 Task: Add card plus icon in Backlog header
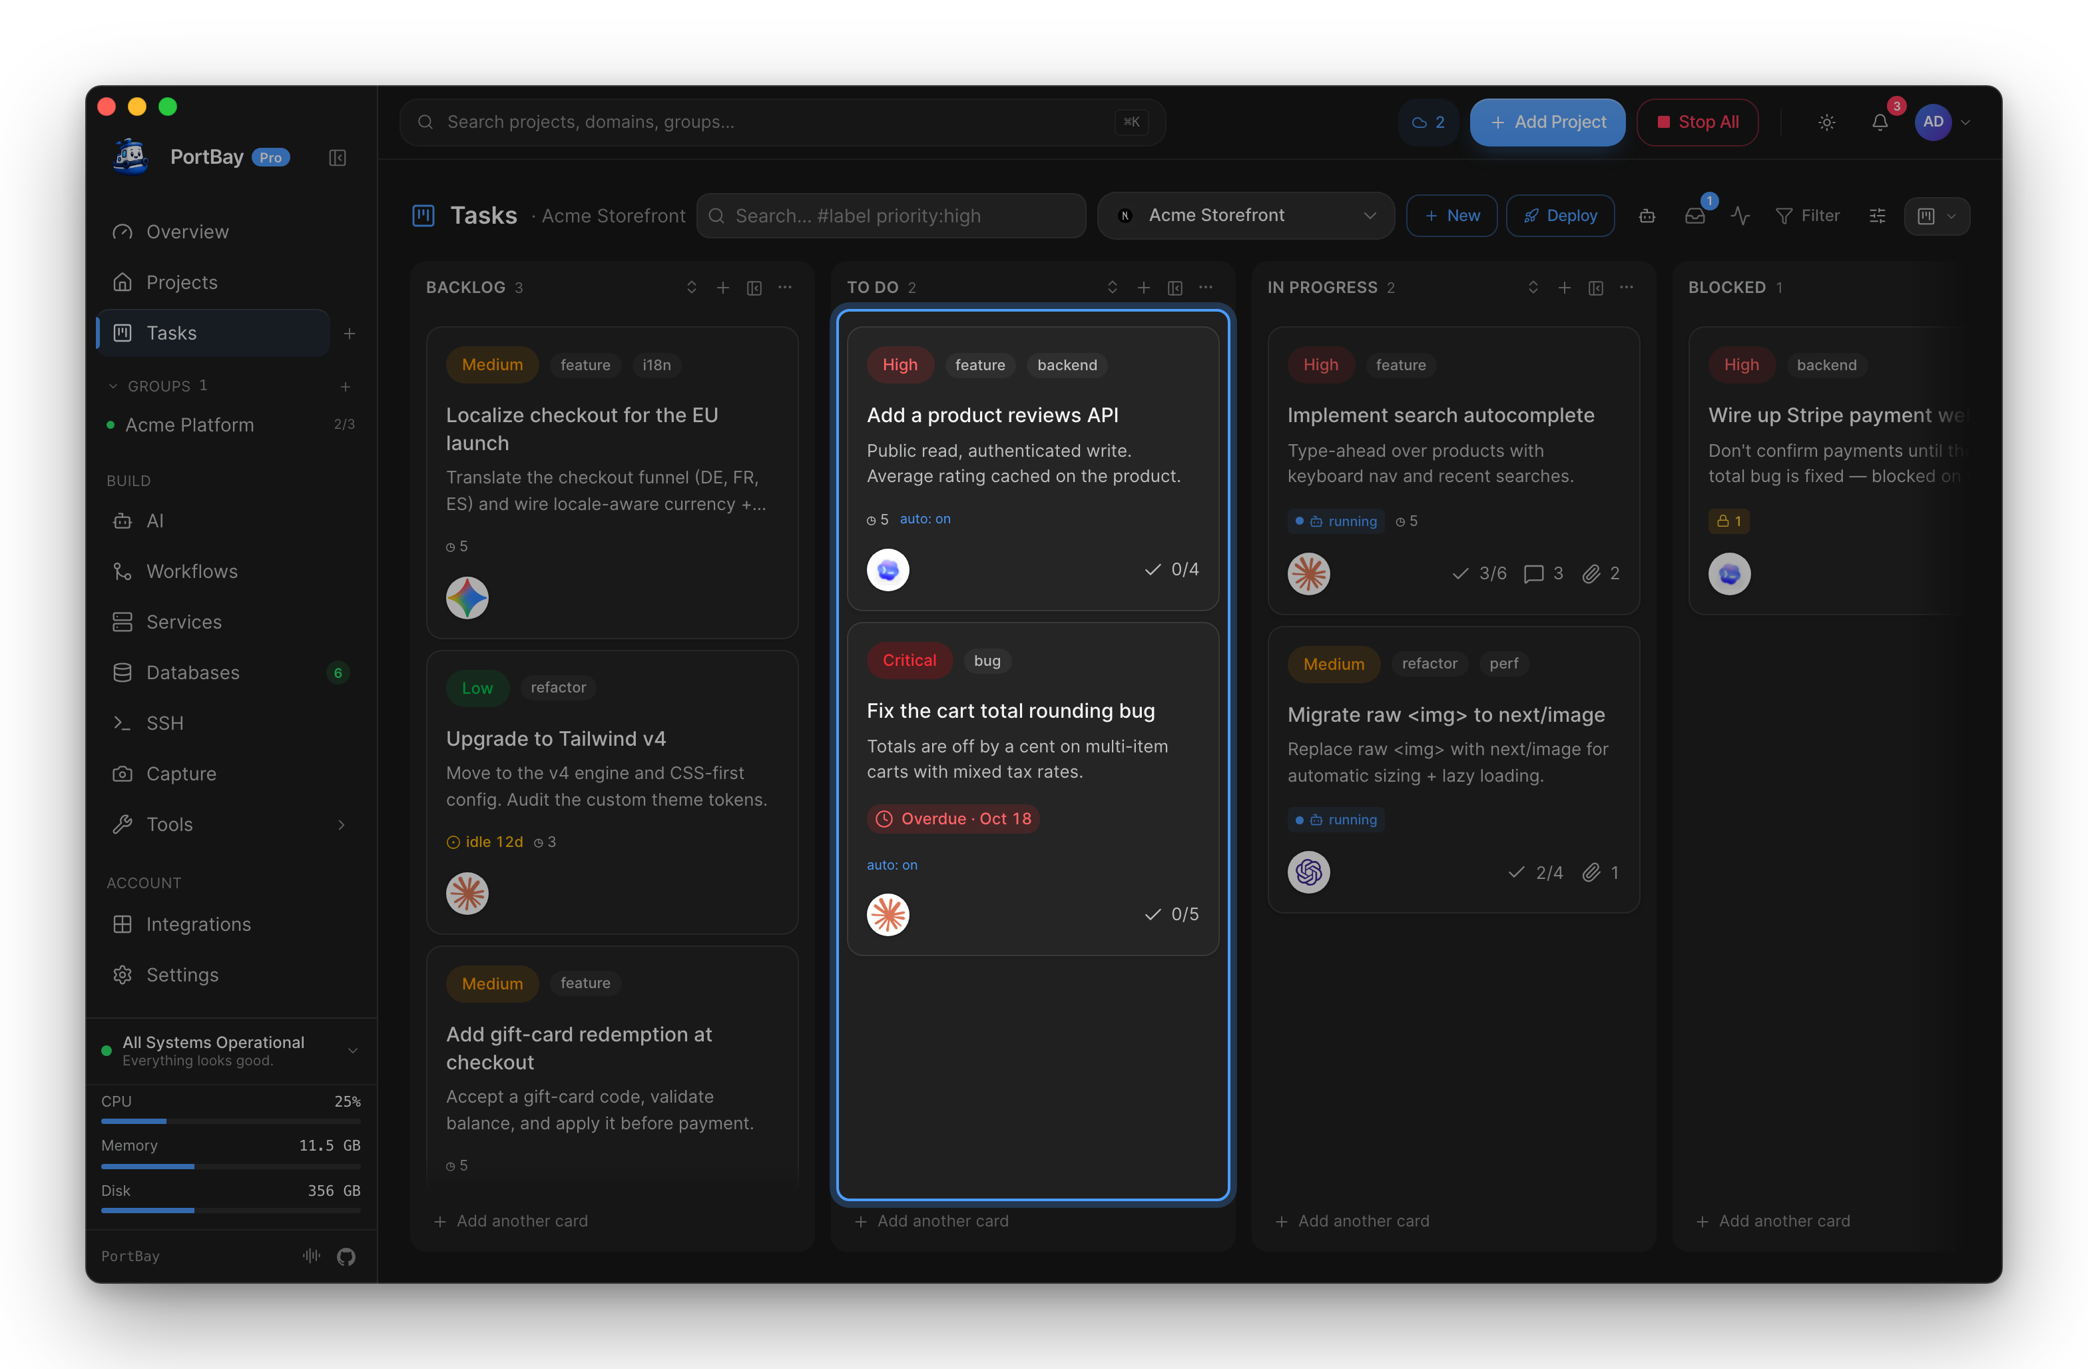[723, 288]
